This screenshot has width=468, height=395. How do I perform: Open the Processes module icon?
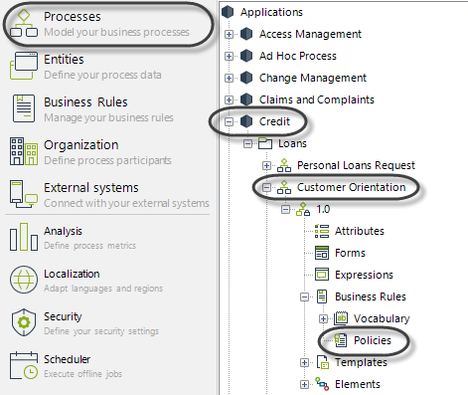[x=24, y=23]
